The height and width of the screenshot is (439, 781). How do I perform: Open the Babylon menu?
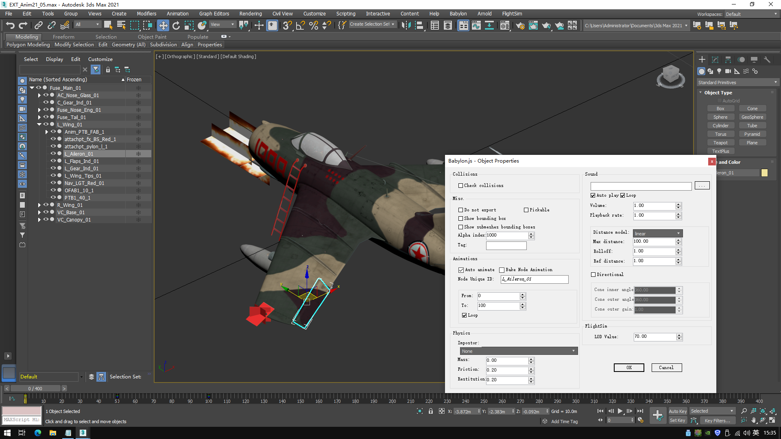point(458,13)
